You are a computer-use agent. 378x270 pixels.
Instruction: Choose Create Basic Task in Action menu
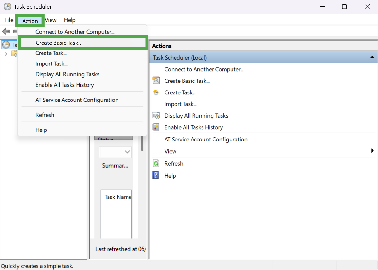83,43
